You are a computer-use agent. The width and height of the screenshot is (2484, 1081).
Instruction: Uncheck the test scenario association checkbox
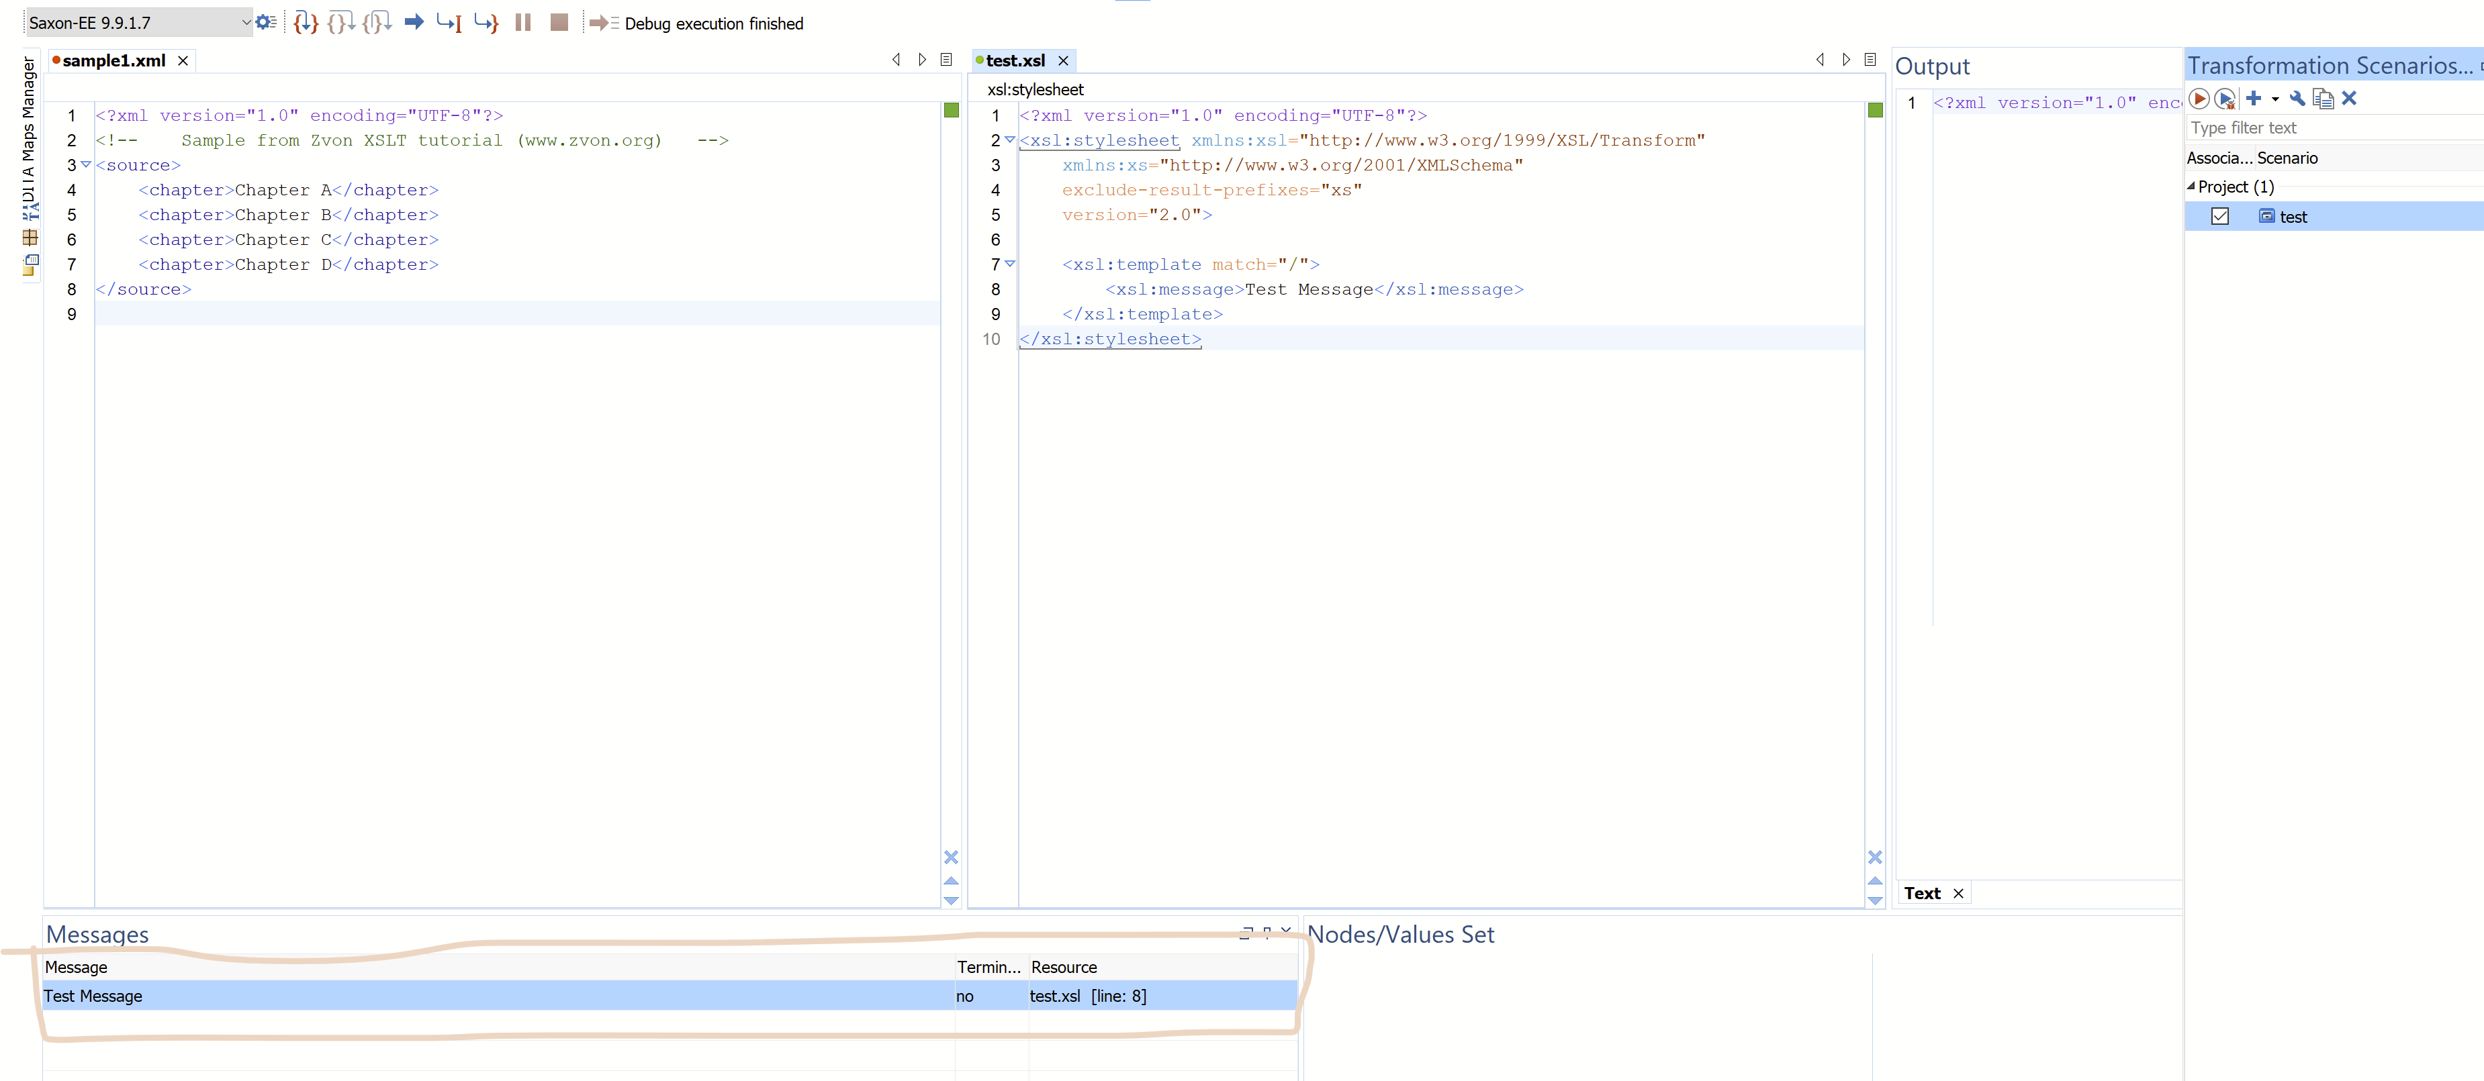click(2220, 217)
